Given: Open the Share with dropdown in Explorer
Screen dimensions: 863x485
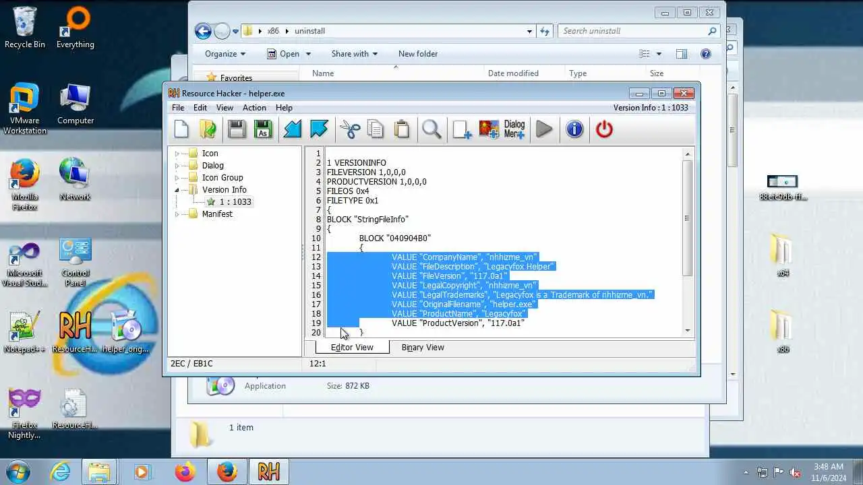Looking at the screenshot, I should [x=354, y=54].
